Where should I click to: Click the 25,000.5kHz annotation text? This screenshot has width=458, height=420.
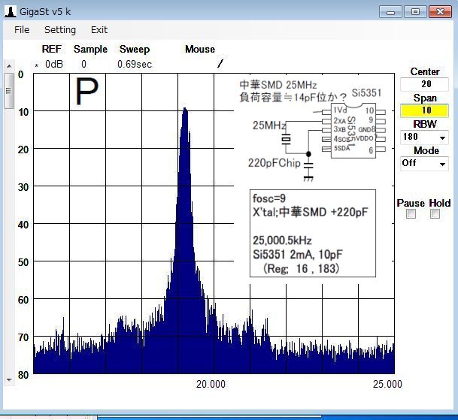[x=282, y=240]
